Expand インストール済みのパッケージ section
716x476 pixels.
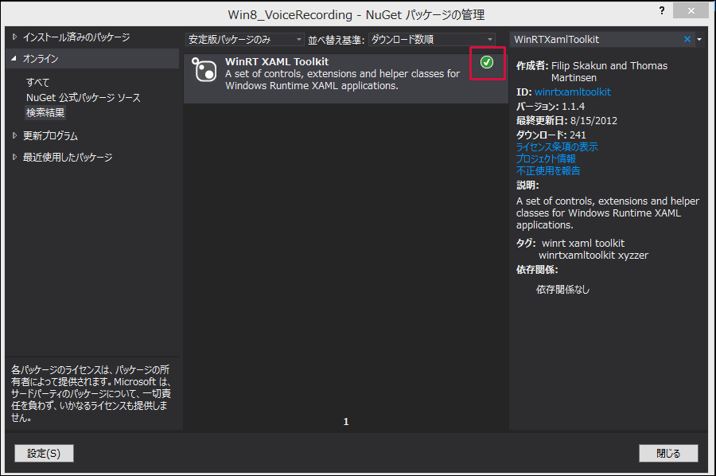click(14, 37)
